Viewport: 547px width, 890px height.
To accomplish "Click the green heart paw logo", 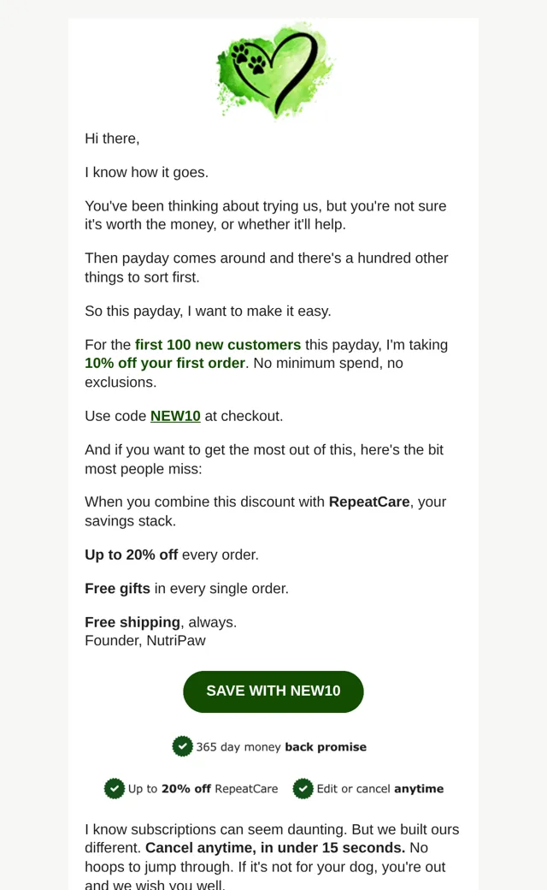I will point(275,71).
